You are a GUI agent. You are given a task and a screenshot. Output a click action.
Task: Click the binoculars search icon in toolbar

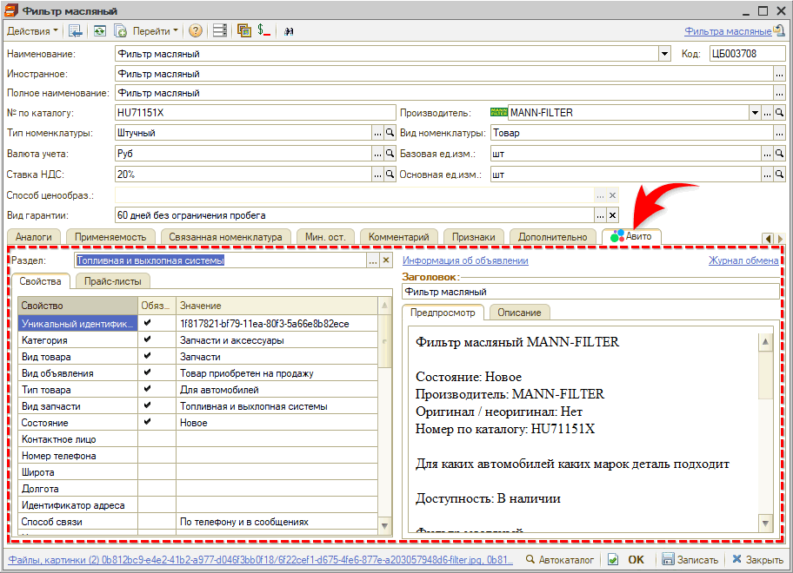pos(289,30)
